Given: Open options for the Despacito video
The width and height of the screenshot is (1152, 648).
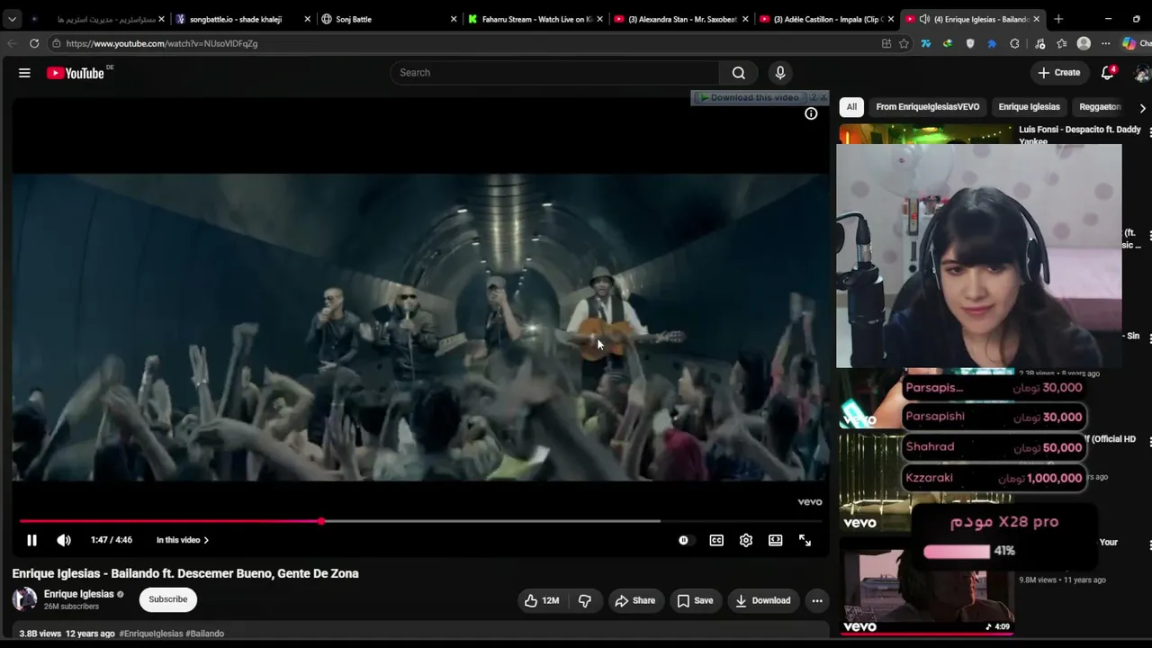Looking at the screenshot, I should (x=1150, y=132).
